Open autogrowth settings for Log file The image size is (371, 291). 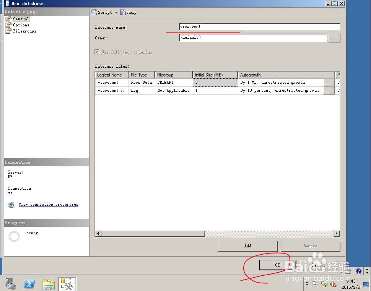329,91
